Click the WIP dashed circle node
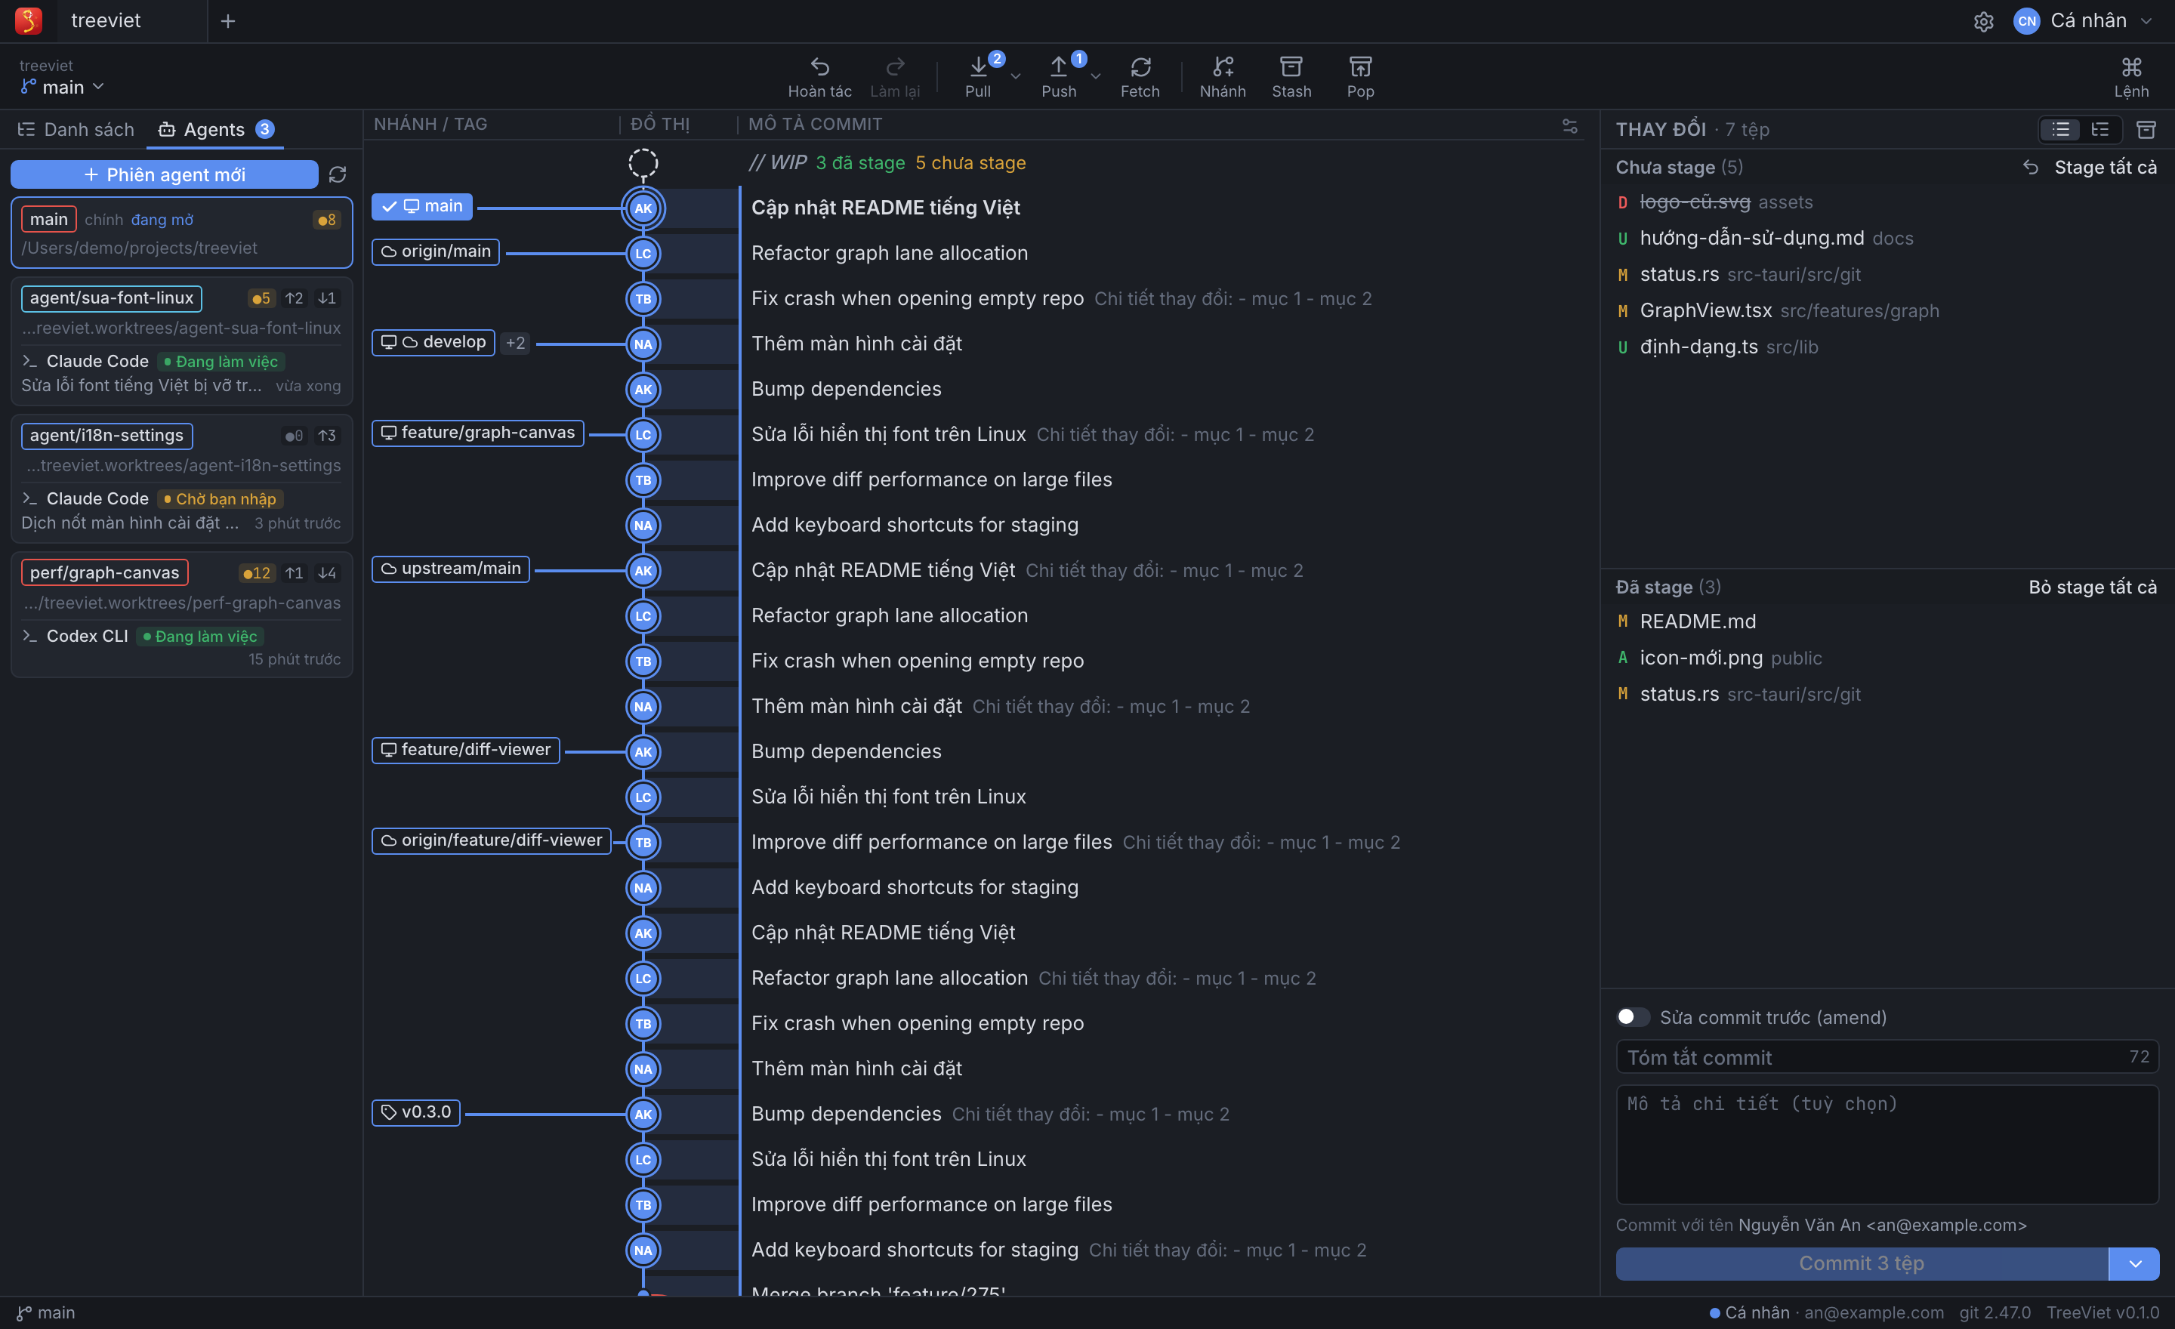Viewport: 2175px width, 1329px height. tap(643, 162)
